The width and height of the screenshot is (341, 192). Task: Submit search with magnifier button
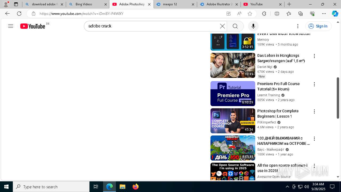click(235, 26)
